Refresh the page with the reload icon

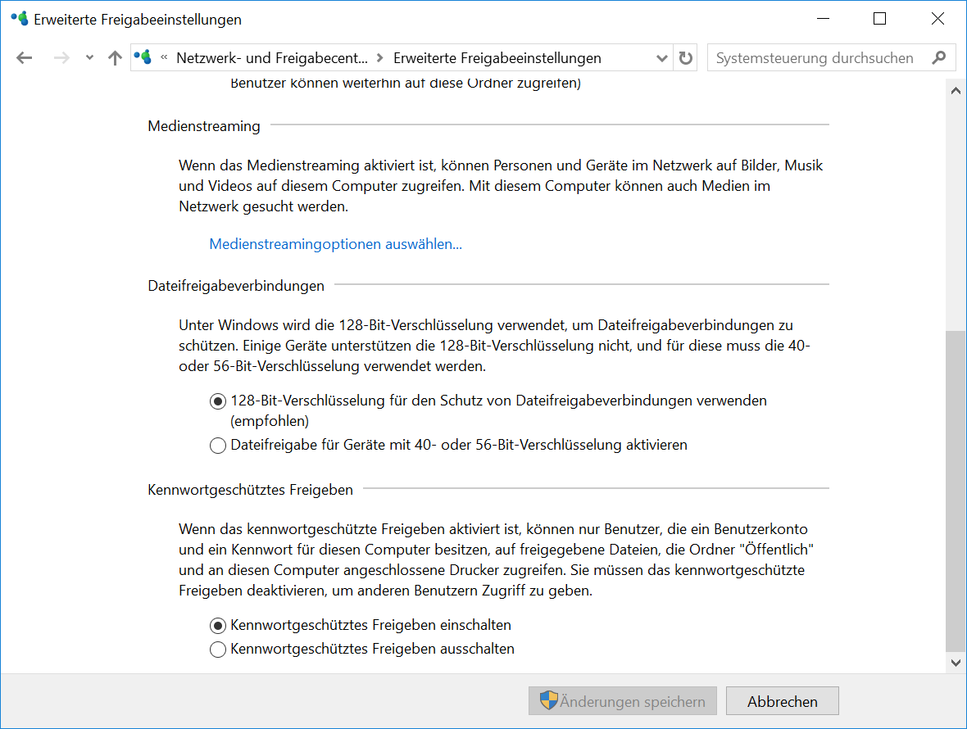[x=685, y=58]
